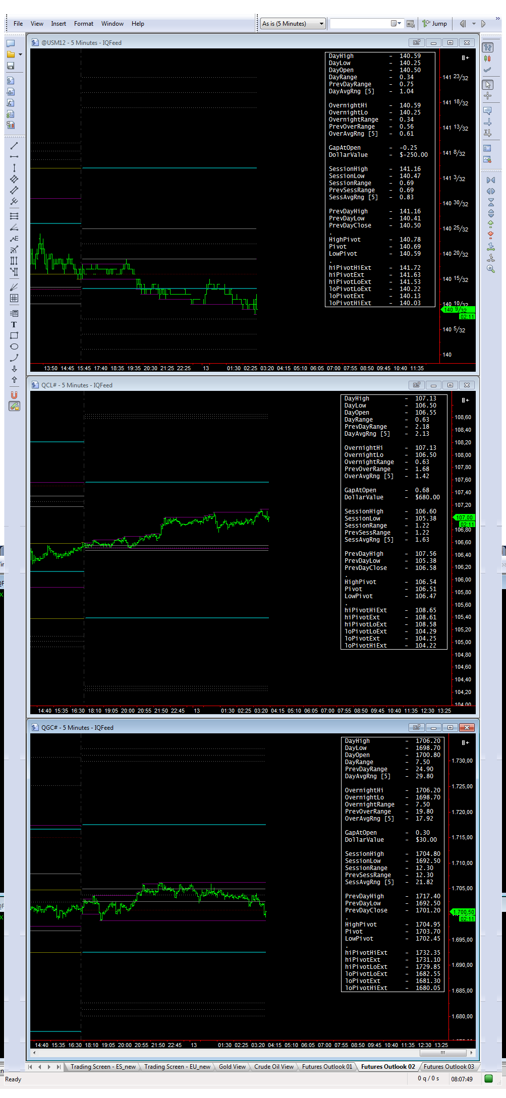This screenshot has height=1098, width=506.
Task: Switch to the Gold View tab
Action: coord(232,1067)
